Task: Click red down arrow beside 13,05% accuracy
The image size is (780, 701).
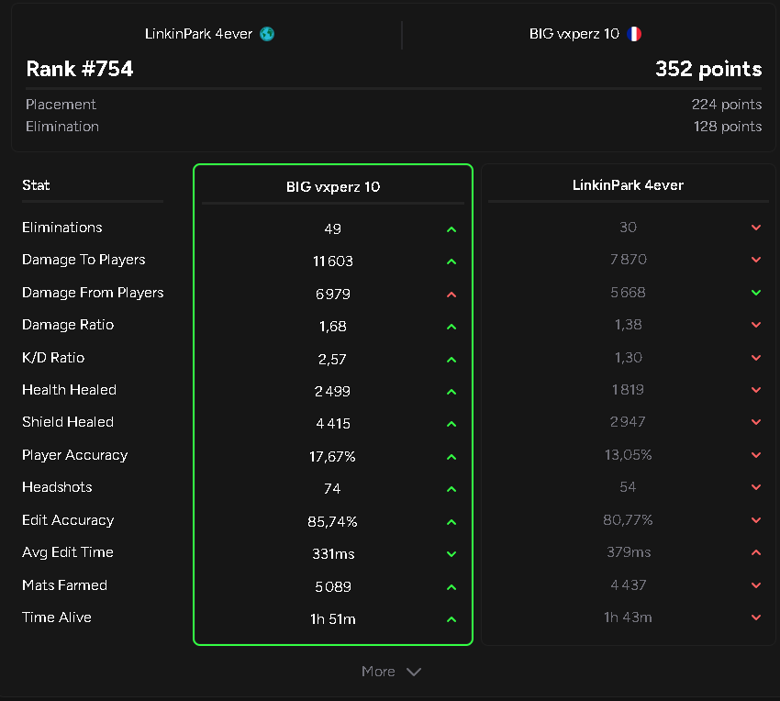Action: [756, 455]
